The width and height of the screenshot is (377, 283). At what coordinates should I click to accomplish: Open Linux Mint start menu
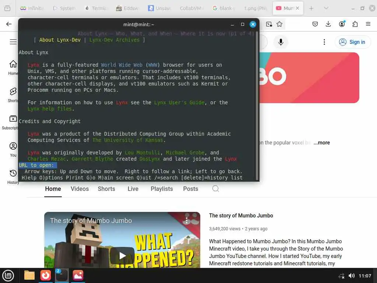[x=8, y=276]
